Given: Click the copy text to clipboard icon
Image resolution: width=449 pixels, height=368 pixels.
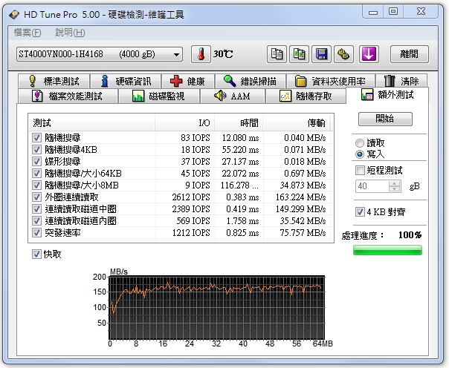Looking at the screenshot, I should (x=277, y=54).
